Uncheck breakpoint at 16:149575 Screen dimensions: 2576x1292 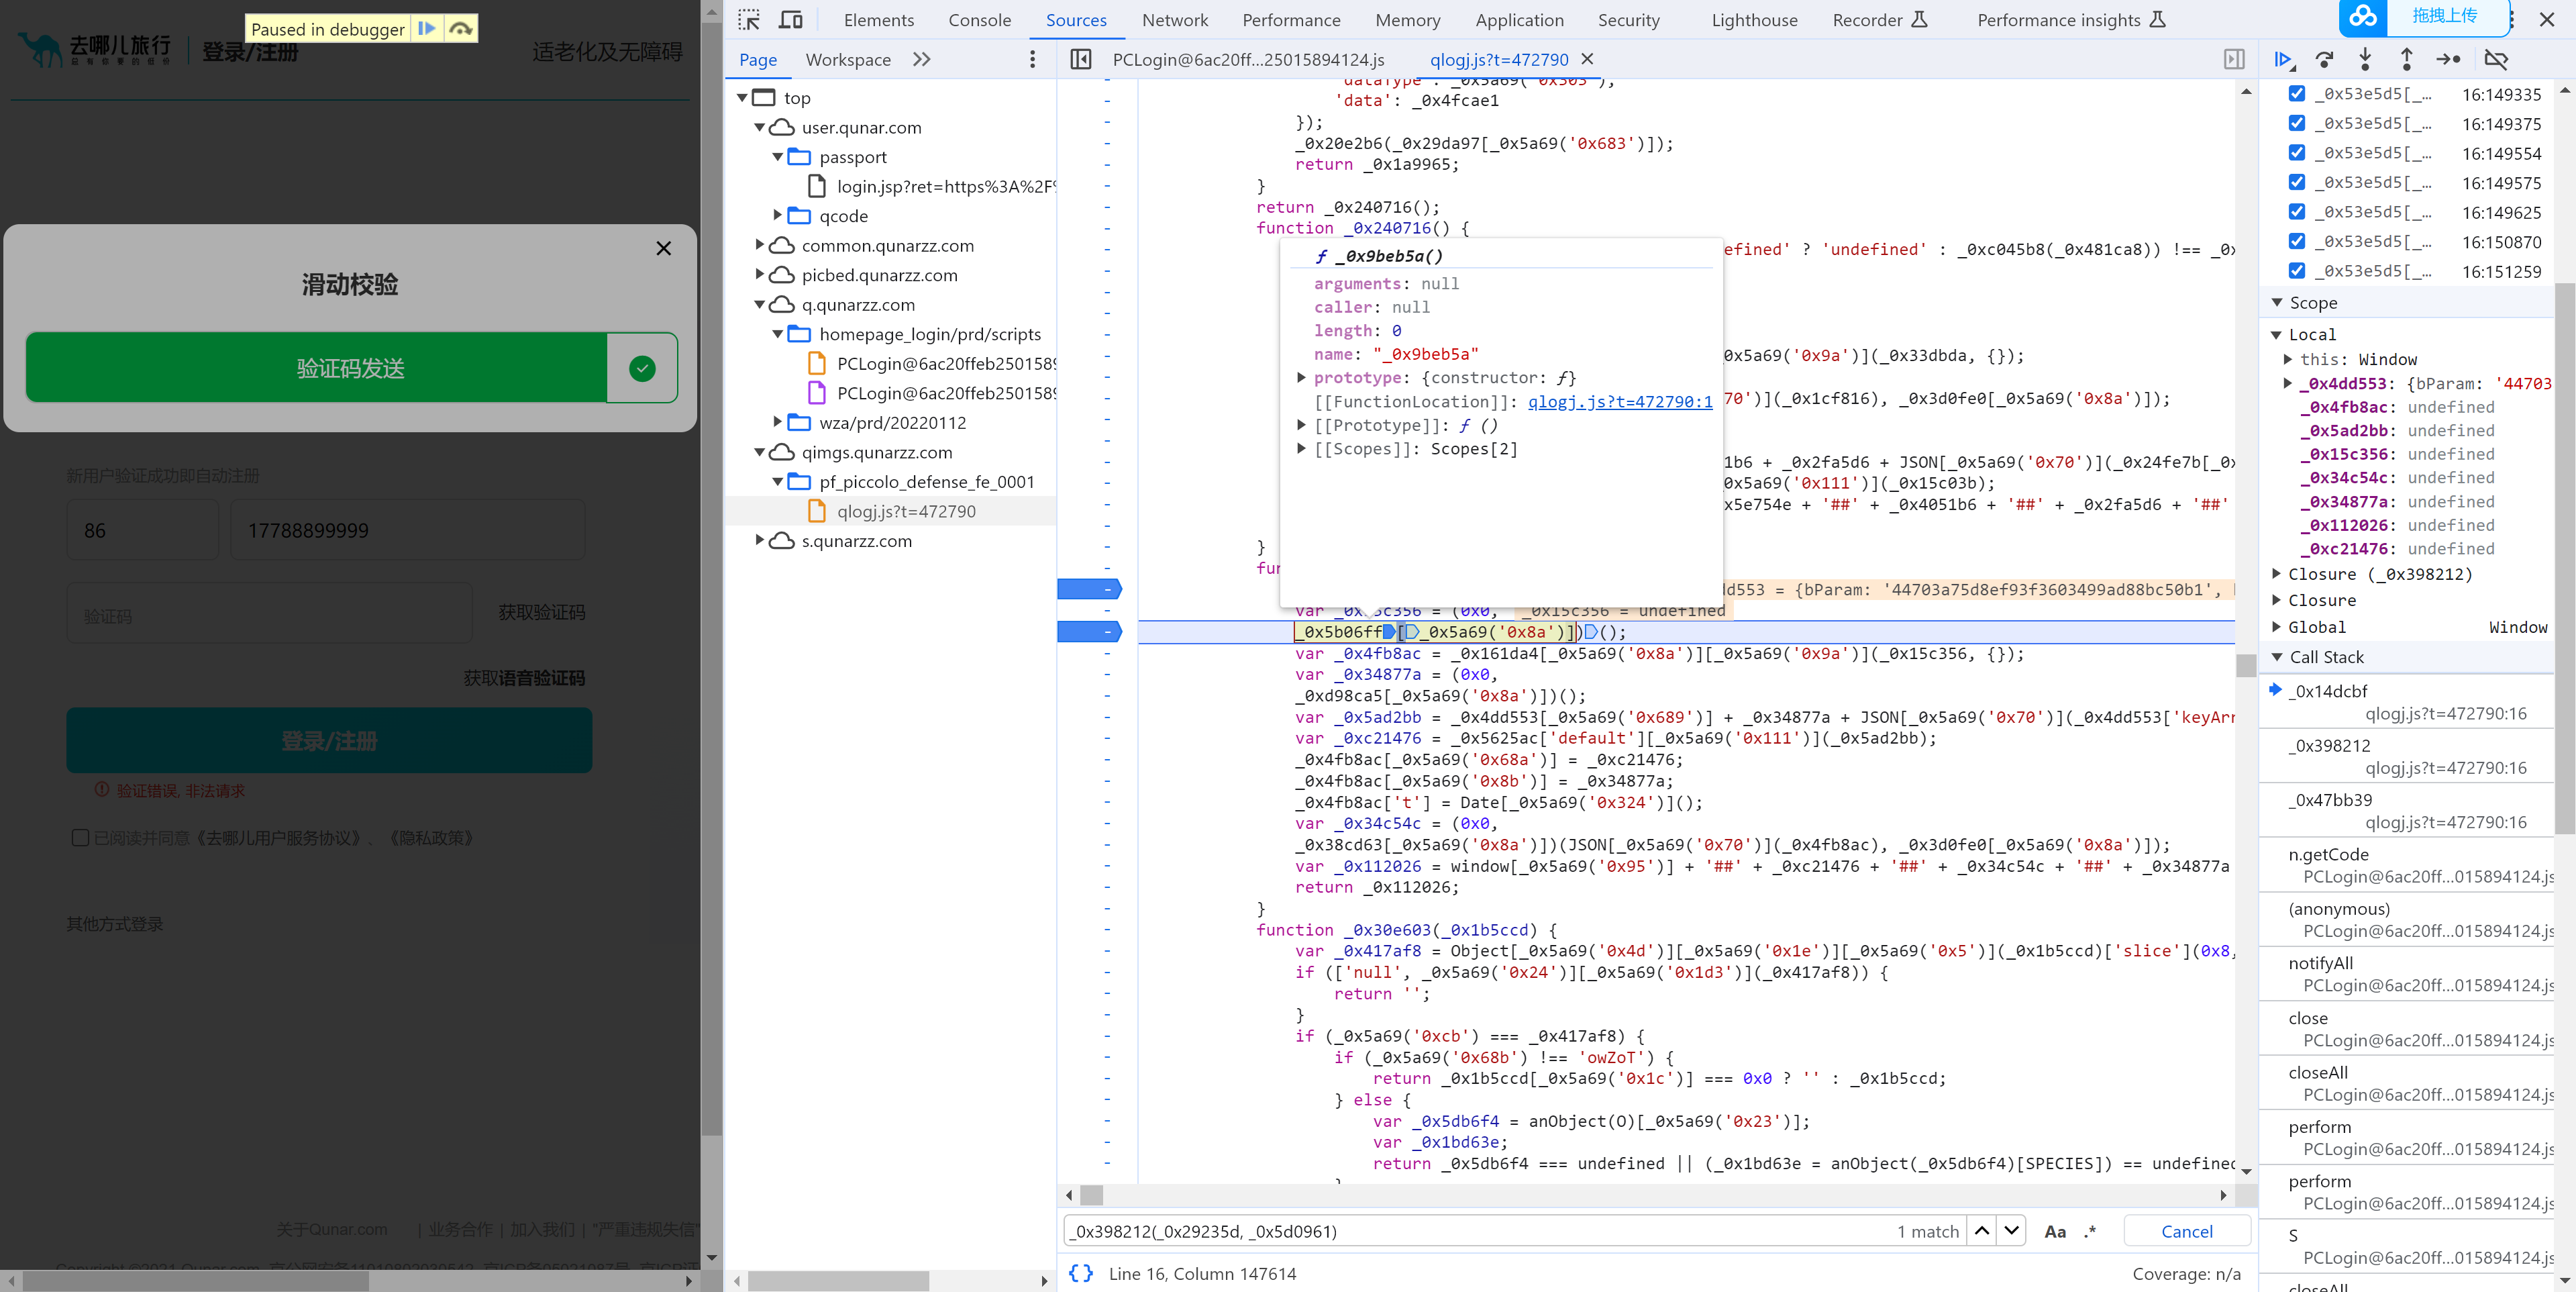[2297, 182]
